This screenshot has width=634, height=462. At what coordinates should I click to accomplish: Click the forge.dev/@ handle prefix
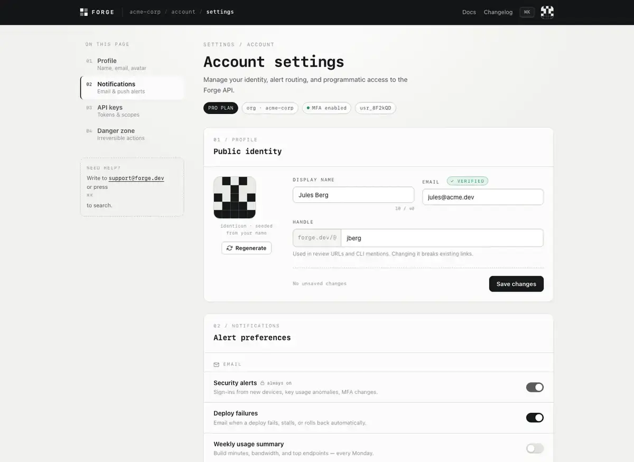click(317, 238)
